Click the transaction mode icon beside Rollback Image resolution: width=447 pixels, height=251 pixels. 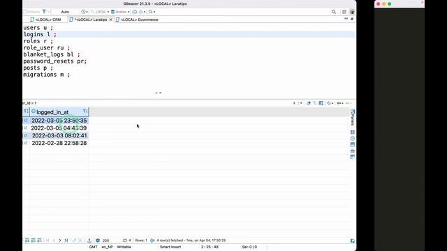pyautogui.click(x=45, y=12)
